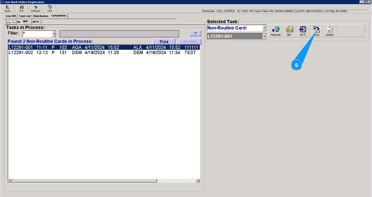
Task: Click the ALX cell in the card list
Action: (138, 47)
